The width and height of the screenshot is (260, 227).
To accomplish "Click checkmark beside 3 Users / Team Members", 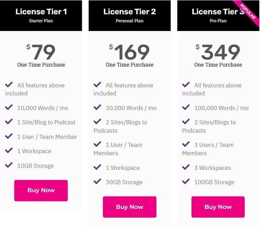I will pyautogui.click(x=186, y=144).
